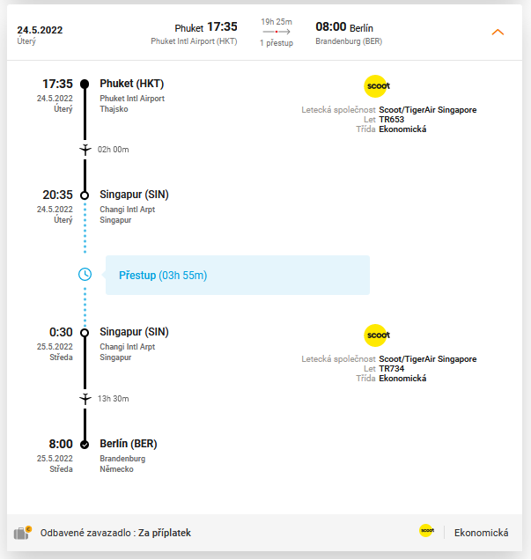Click flight number TR734
The height and width of the screenshot is (560, 531).
click(x=392, y=369)
